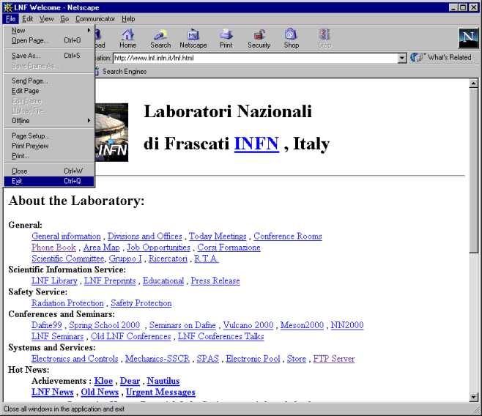Open Divisions and Offices link
Screen dimensions: 482x416
145,237
